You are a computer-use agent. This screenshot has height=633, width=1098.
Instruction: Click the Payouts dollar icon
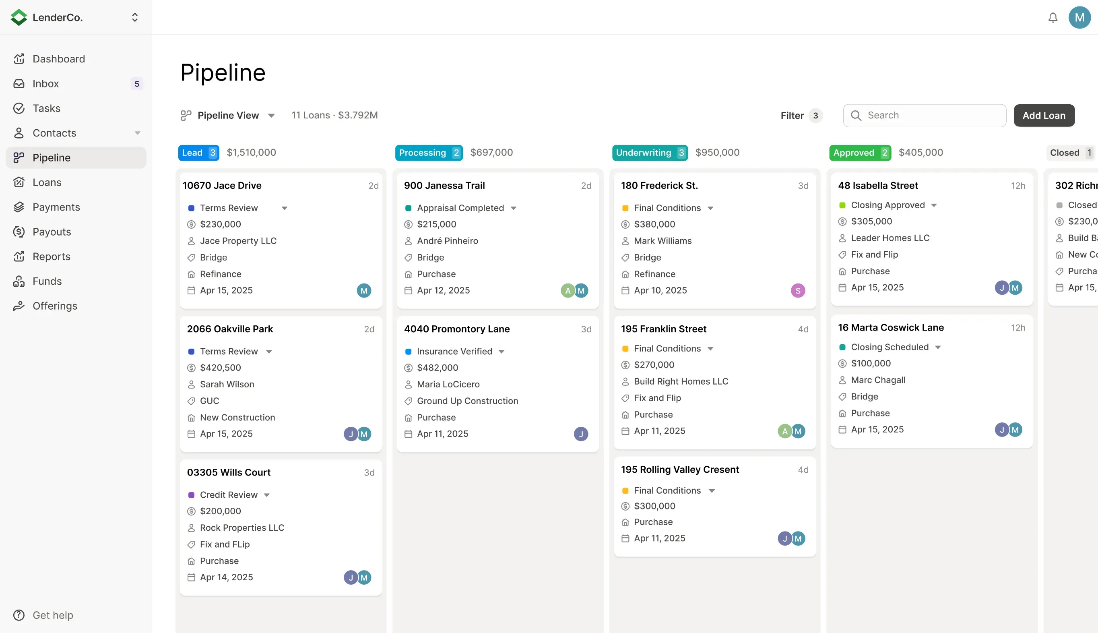[x=19, y=232]
